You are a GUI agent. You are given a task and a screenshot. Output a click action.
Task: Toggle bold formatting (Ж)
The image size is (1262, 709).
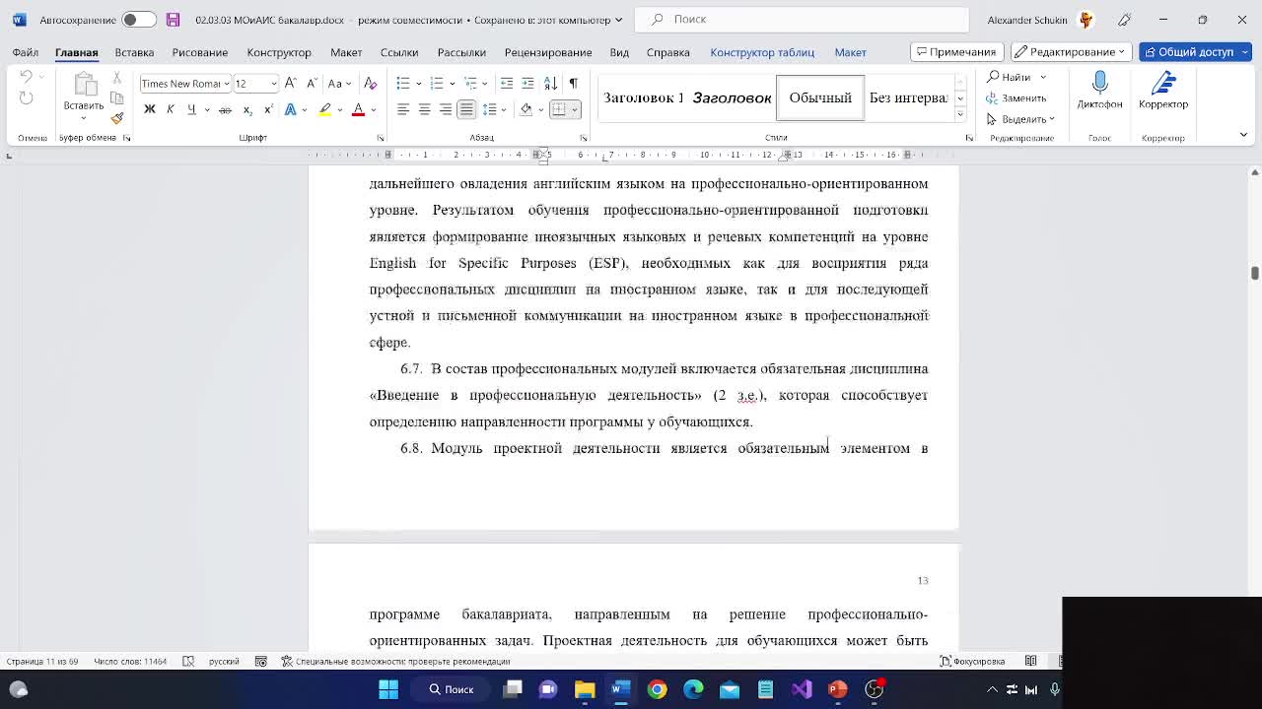pos(150,109)
